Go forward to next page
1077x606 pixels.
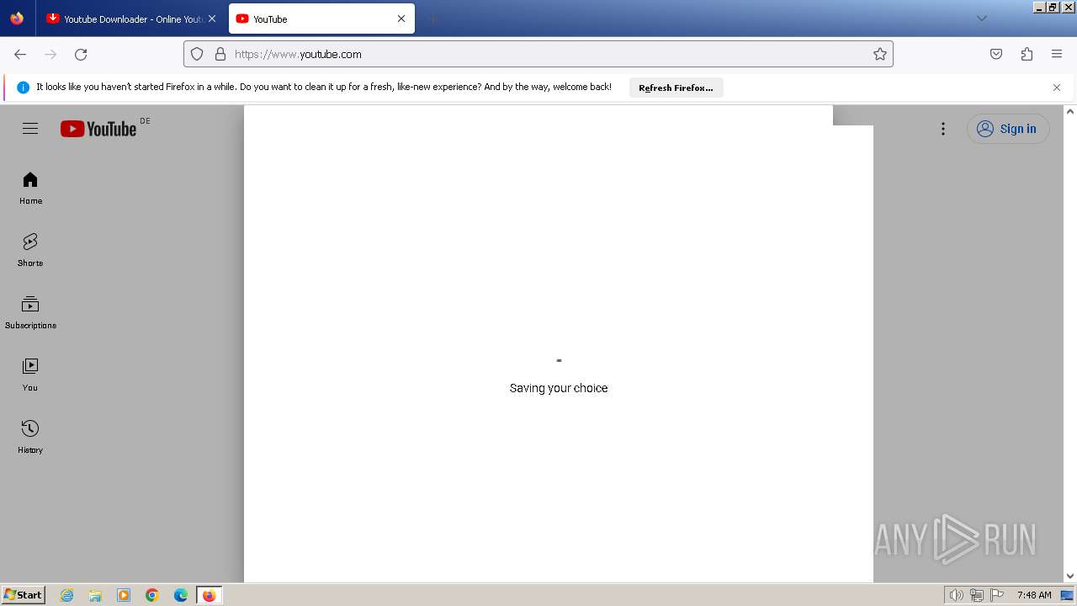tap(50, 54)
